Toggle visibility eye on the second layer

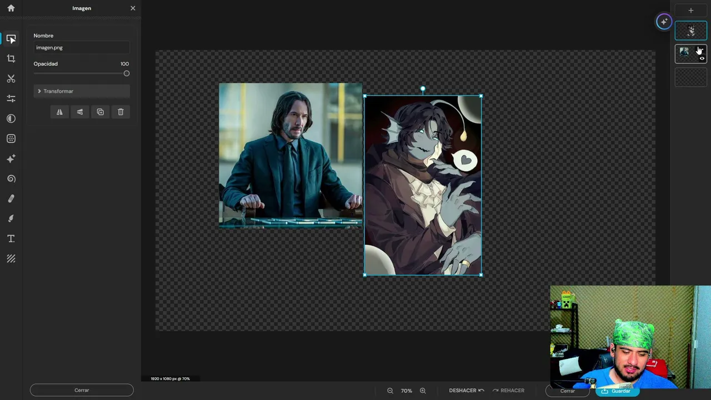coord(702,58)
